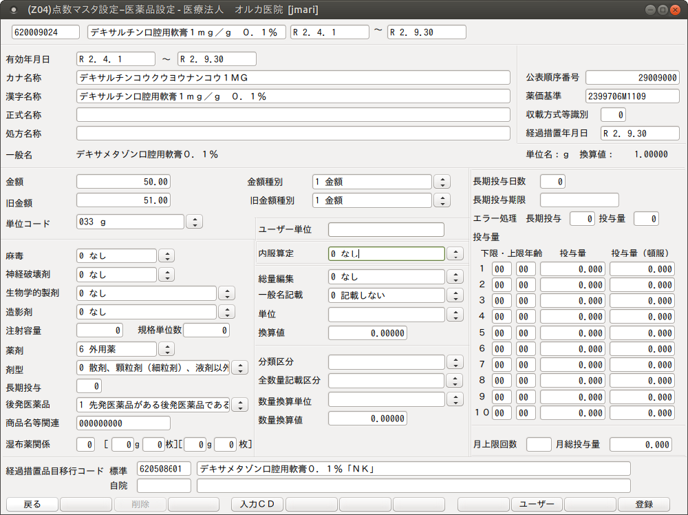This screenshot has height=515, width=688.
Task: Open the 金額種別 dropdown
Action: [x=442, y=182]
